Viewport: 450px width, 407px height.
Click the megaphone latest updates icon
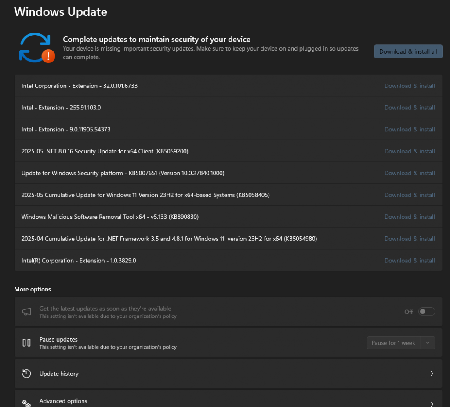(x=27, y=312)
